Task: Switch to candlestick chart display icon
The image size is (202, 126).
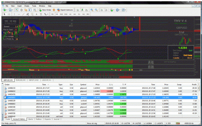Action: 82,10
